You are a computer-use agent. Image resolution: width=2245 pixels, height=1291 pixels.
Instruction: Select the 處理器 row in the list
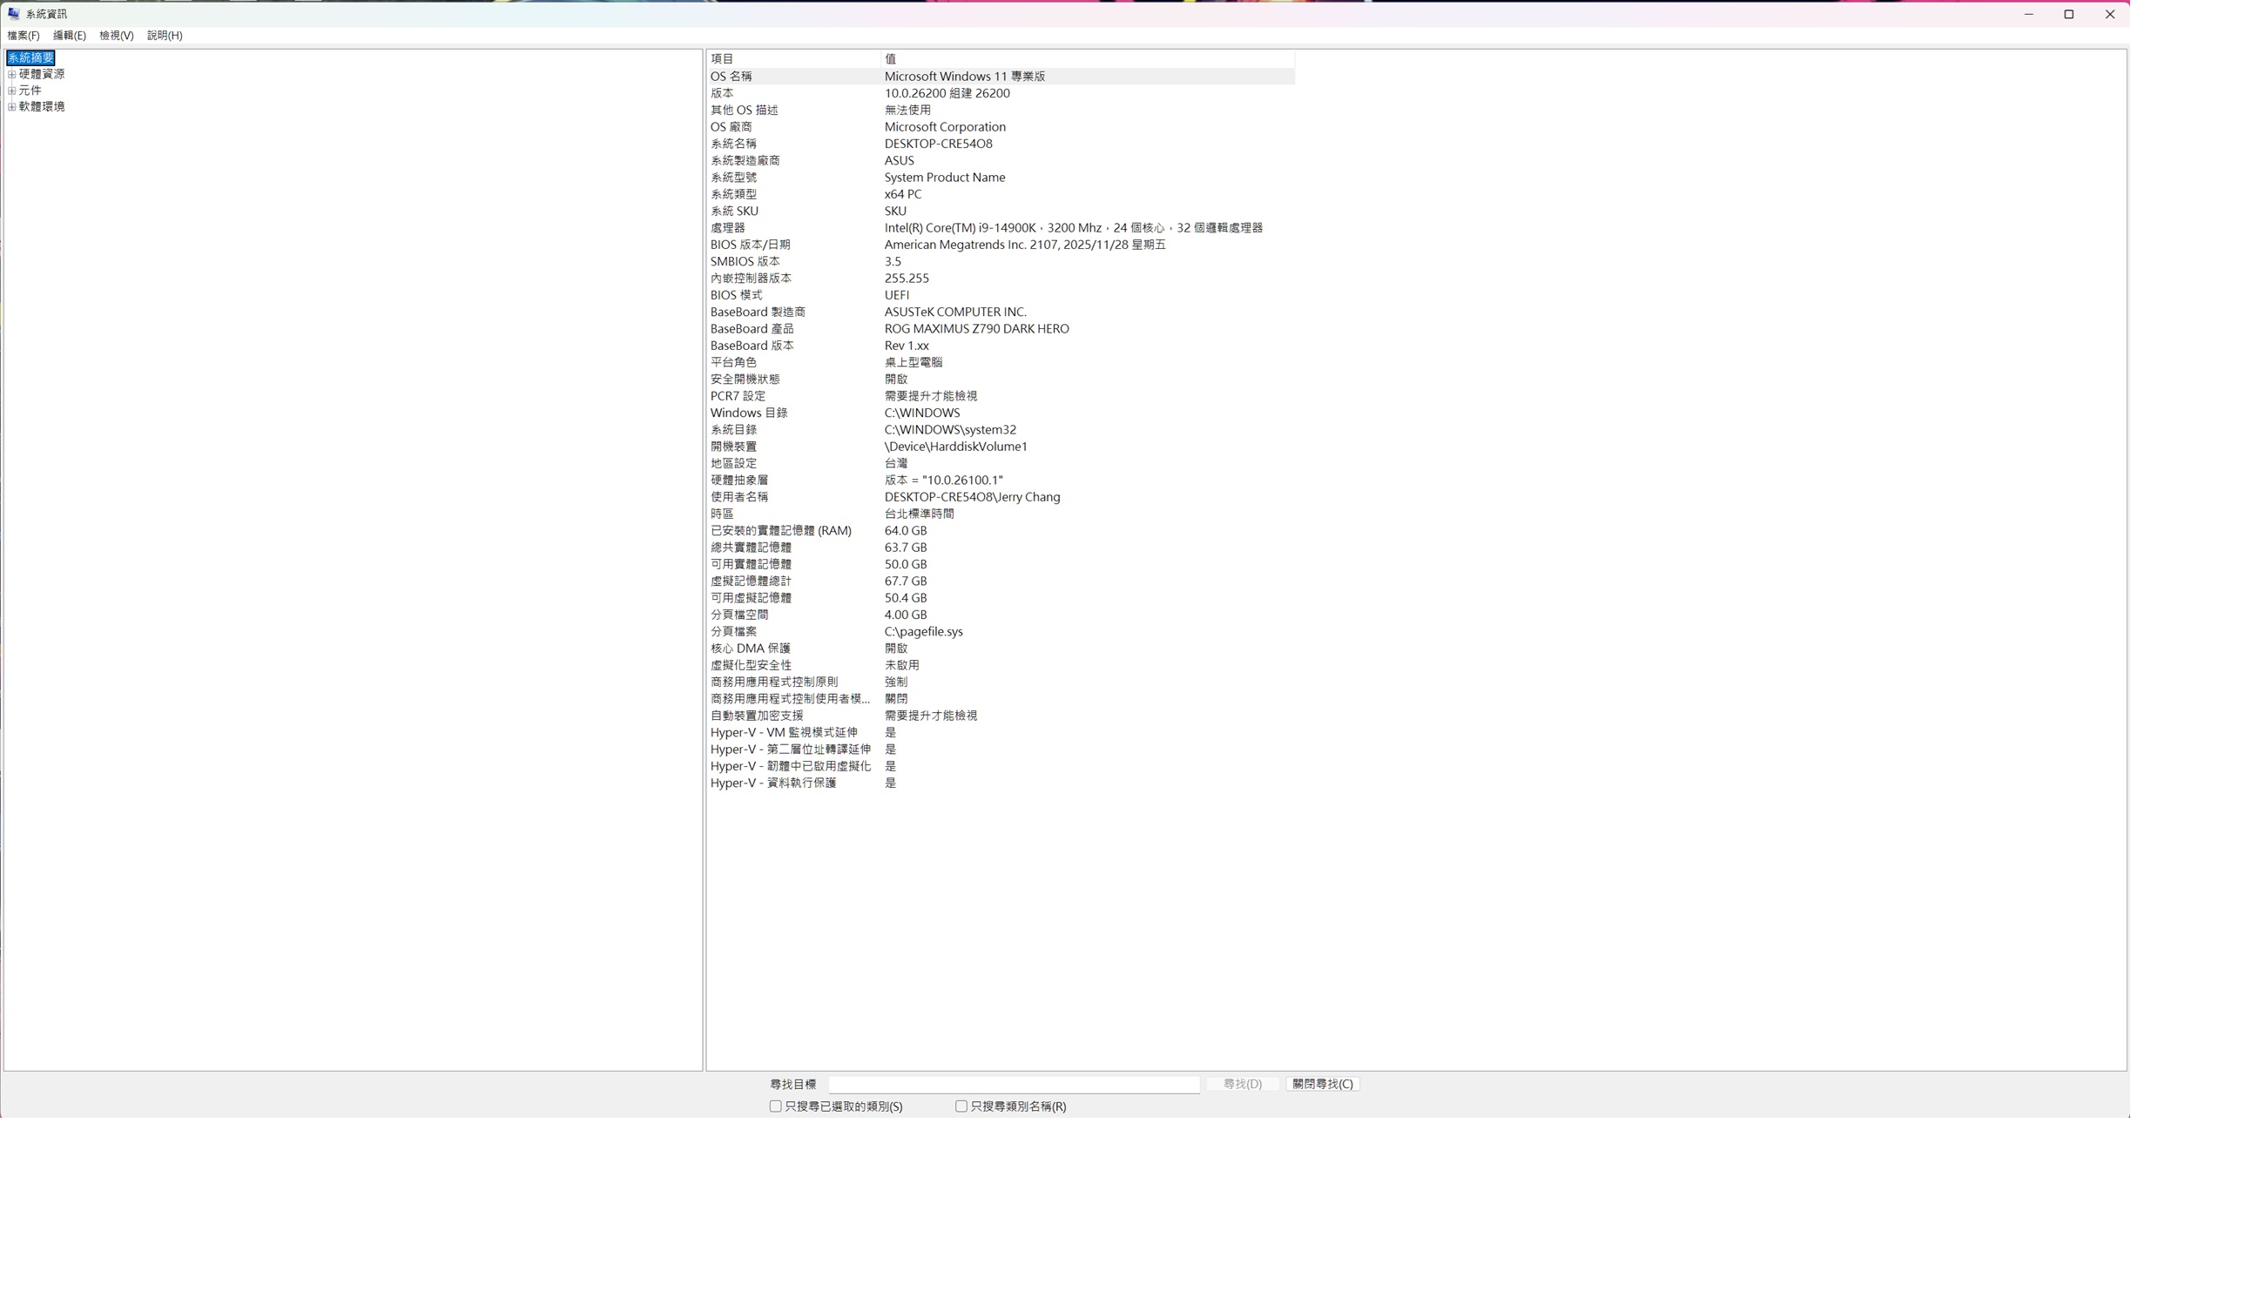[x=1001, y=228]
